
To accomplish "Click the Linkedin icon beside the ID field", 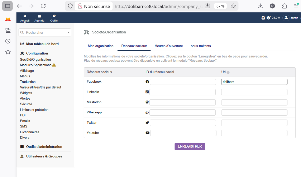I will pyautogui.click(x=147, y=92).
